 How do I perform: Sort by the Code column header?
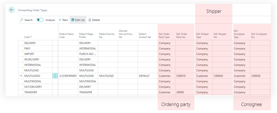pos(28,37)
